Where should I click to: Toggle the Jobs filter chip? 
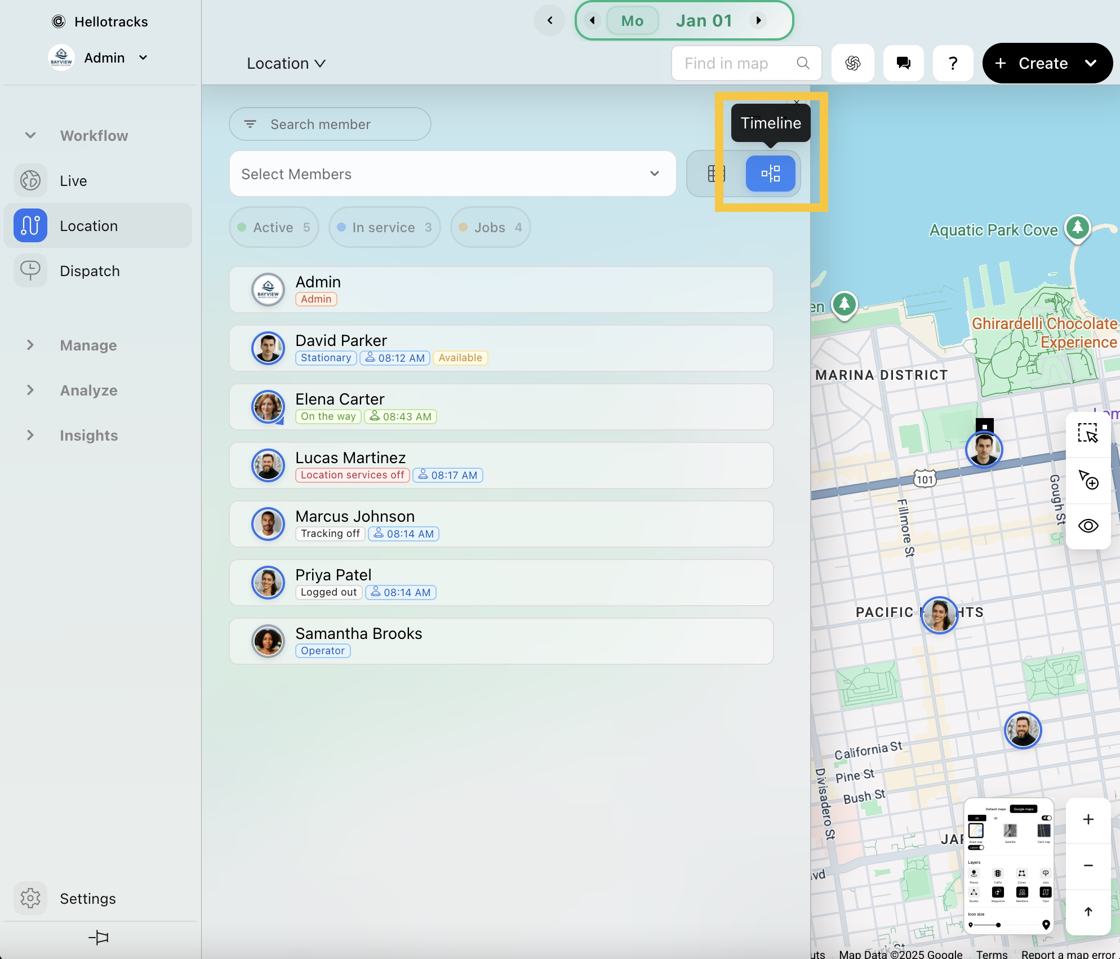(x=490, y=227)
